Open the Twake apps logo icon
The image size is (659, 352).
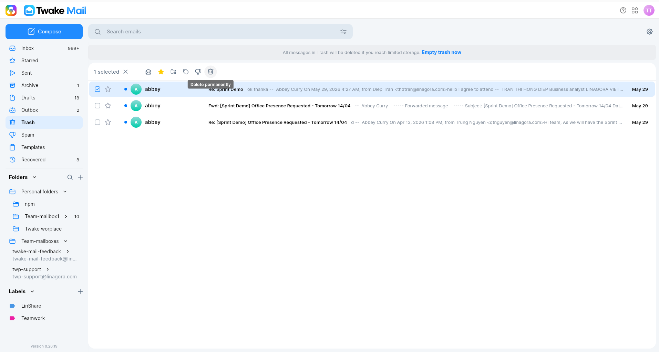click(x=11, y=10)
